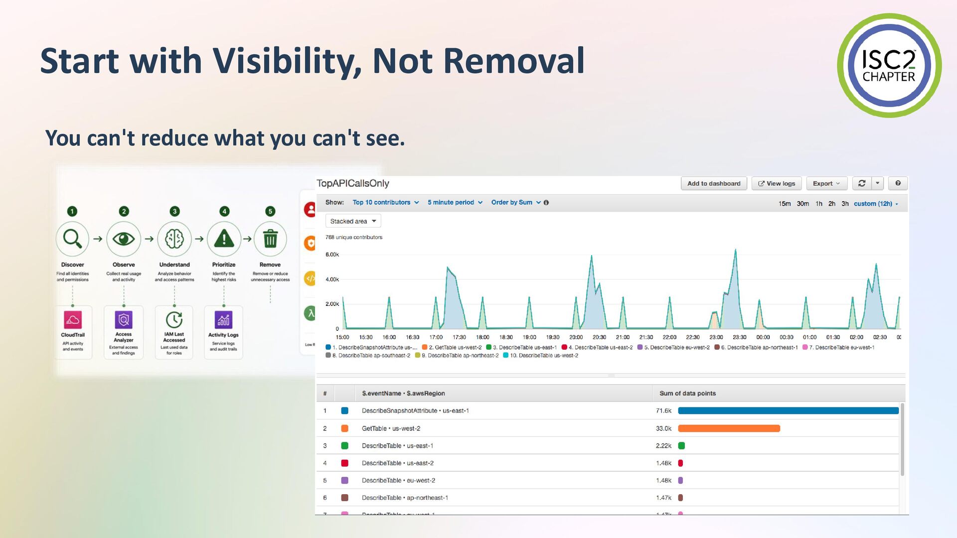Screen dimensions: 957x538
Task: Click the IAM Last Accessed clock icon
Action: pos(174,320)
